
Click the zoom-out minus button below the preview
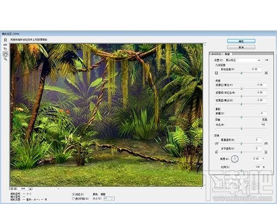(12, 188)
